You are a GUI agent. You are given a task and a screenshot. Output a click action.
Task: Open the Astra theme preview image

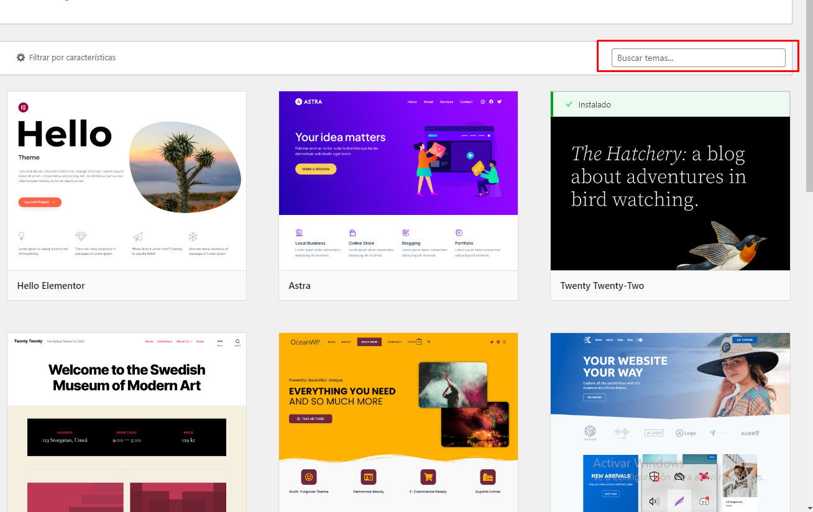[398, 181]
